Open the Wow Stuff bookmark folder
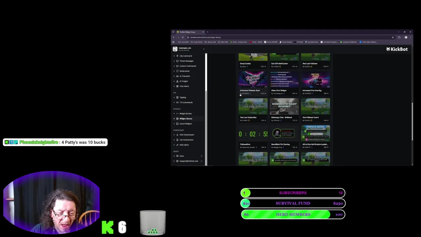Image resolution: width=421 pixels, height=237 pixels. pos(223,42)
